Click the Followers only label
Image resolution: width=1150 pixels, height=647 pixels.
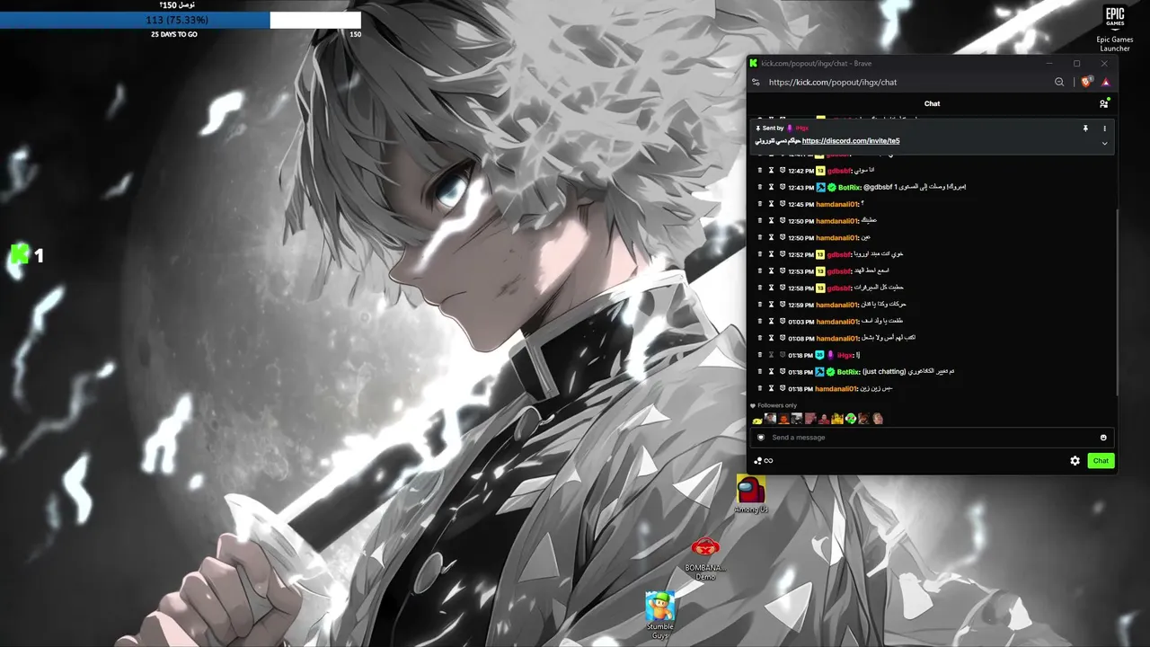[777, 405]
